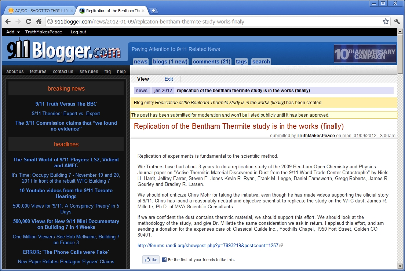This screenshot has height=271, width=405.
Task: Reload the current page
Action: 28,21
